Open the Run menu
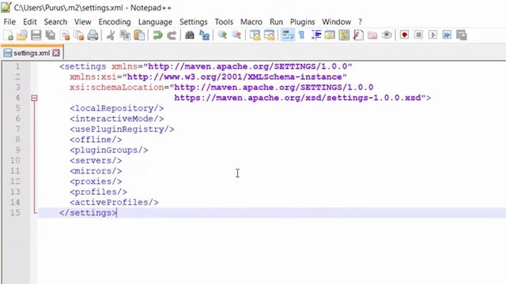This screenshot has width=506, height=284. tap(276, 22)
